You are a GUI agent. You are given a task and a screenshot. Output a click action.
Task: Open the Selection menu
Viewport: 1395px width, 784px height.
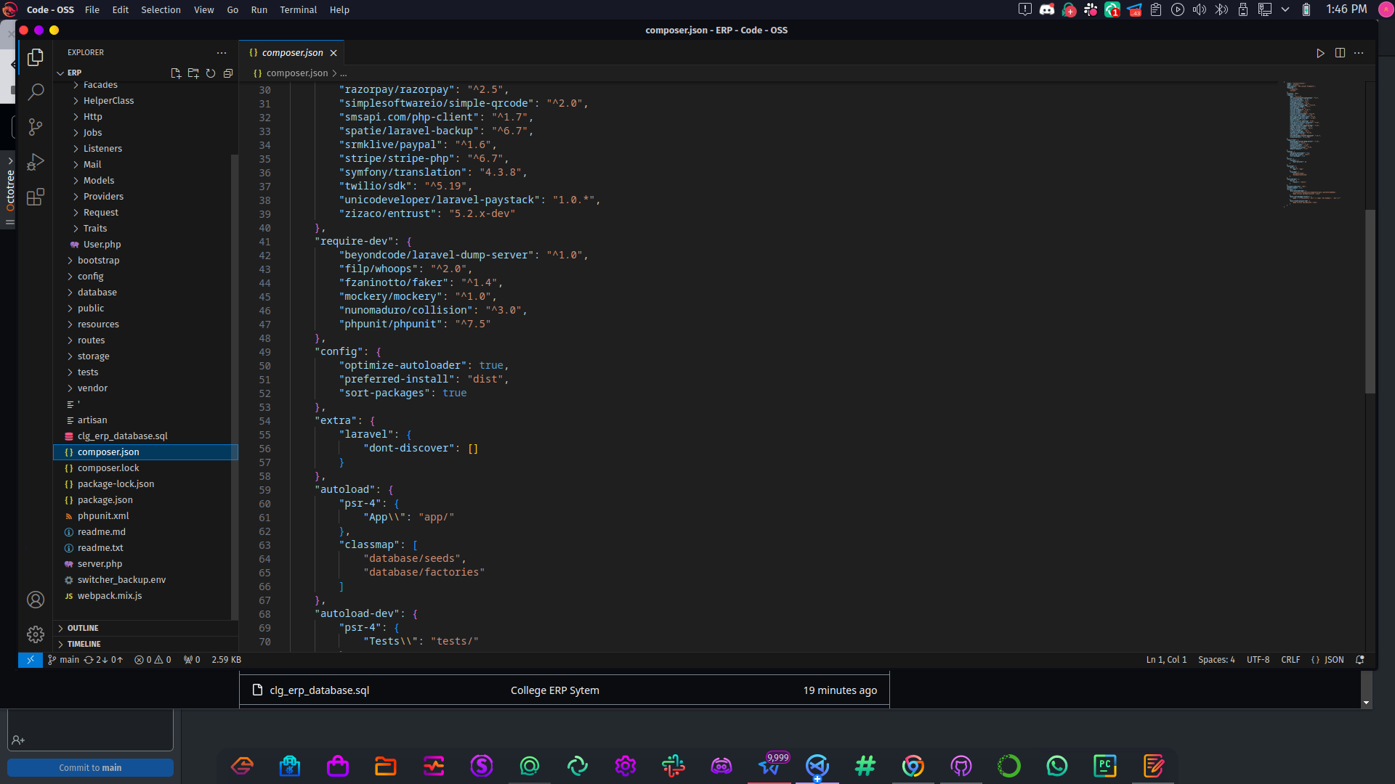click(x=161, y=9)
